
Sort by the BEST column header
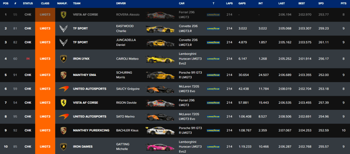pos(302,3)
